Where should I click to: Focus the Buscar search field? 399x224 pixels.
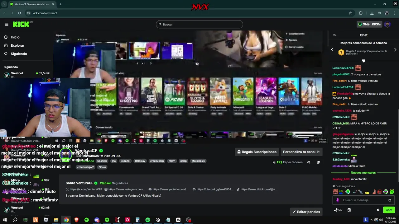pyautogui.click(x=199, y=24)
